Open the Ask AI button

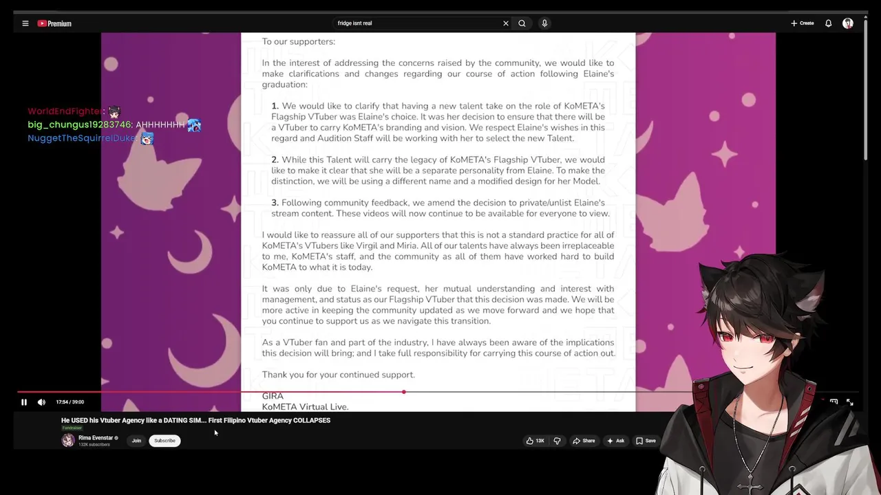coord(615,441)
